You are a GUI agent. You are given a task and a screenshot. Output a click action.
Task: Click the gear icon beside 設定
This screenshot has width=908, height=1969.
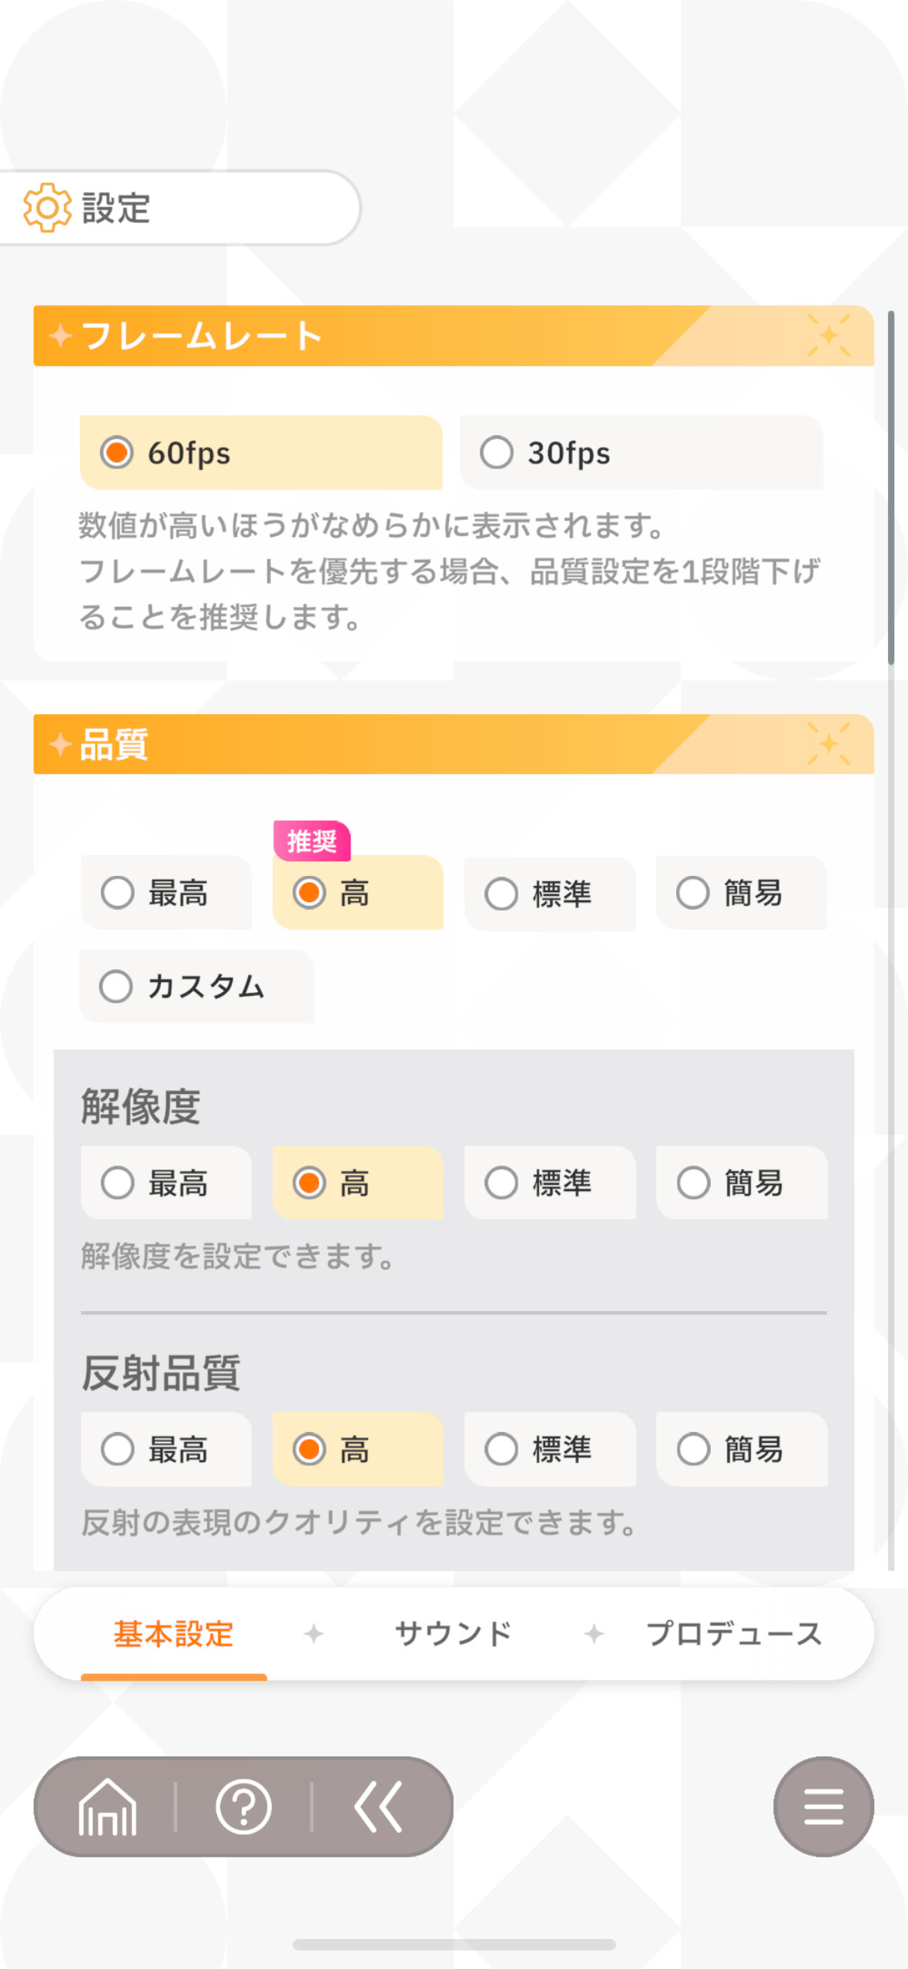click(47, 208)
